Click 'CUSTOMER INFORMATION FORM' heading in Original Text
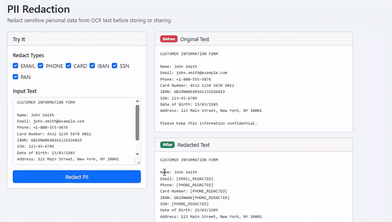 coord(189,54)
